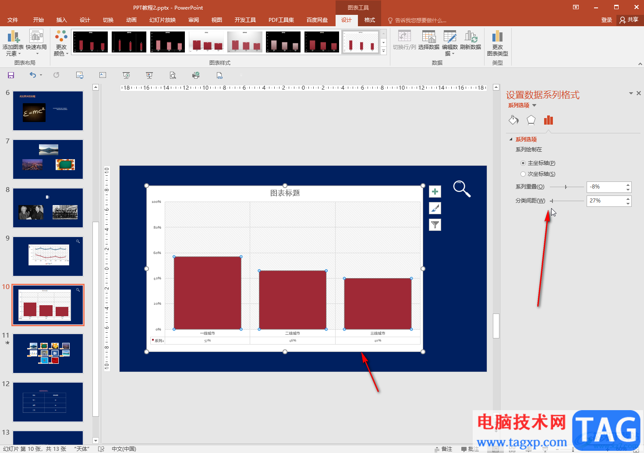This screenshot has height=453, width=644.
Task: Decrease Gap Width value with down arrow
Action: point(628,203)
